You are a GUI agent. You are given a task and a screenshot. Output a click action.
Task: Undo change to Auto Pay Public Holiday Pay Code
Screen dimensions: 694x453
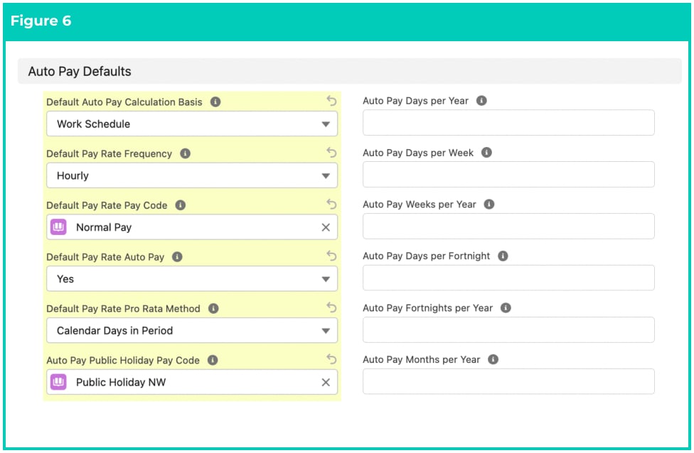(x=331, y=359)
